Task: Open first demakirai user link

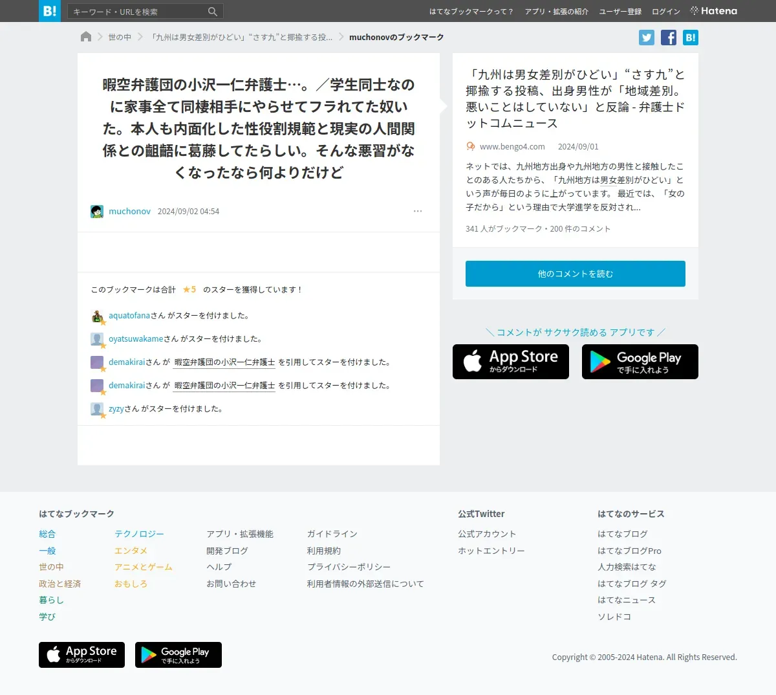Action: (127, 362)
